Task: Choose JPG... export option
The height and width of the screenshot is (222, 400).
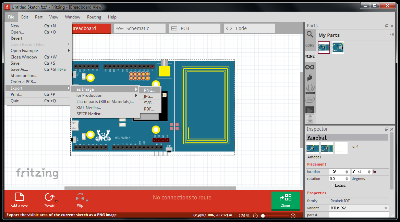Action: (x=149, y=96)
